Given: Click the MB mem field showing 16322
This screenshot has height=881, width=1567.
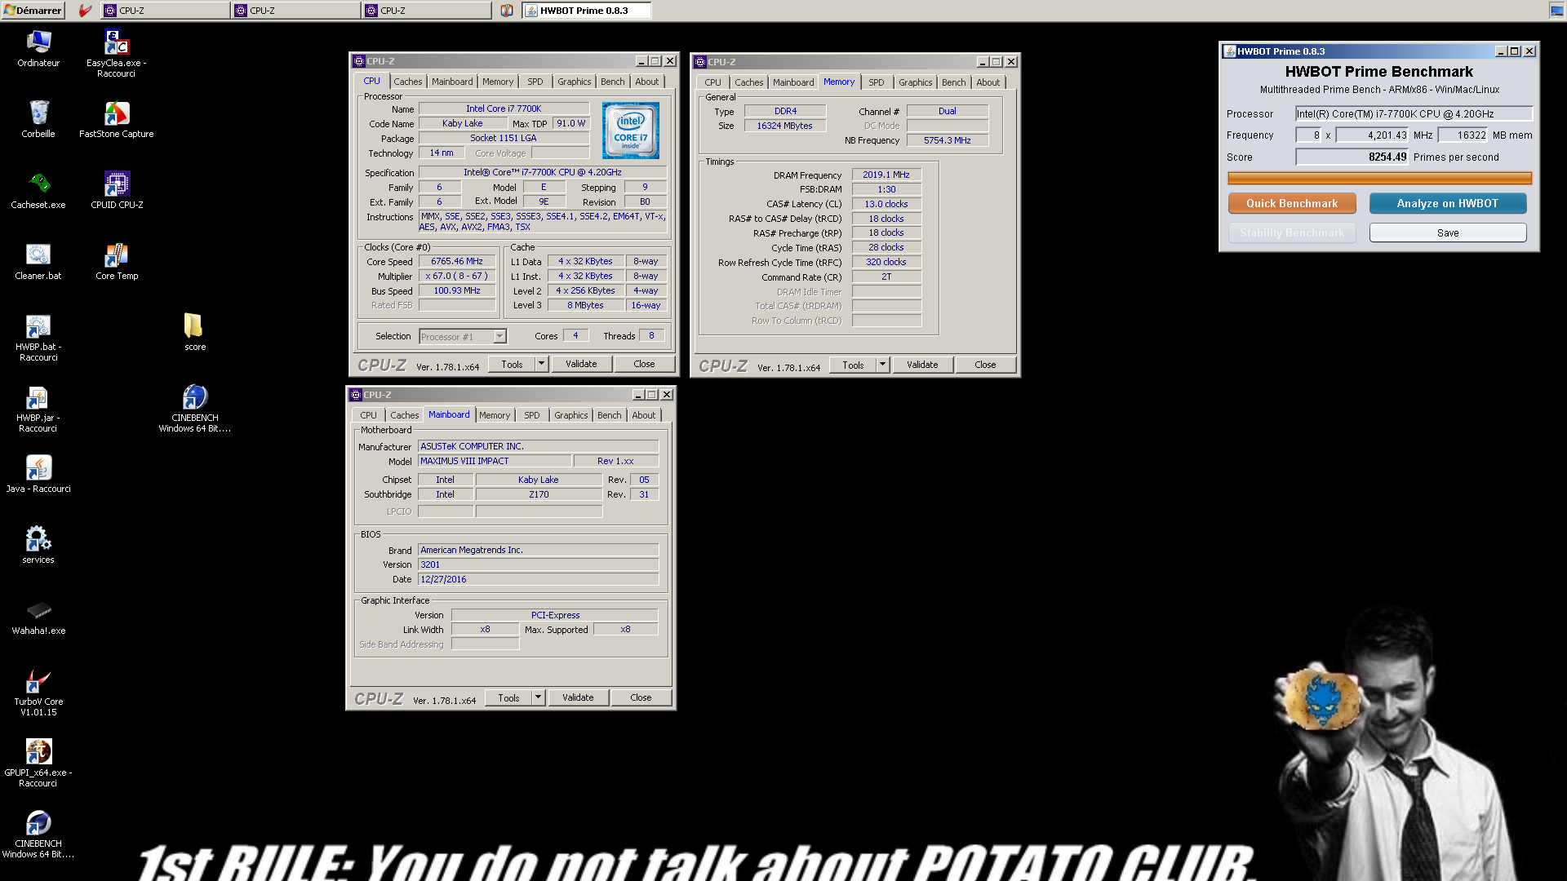Looking at the screenshot, I should click(x=1463, y=135).
